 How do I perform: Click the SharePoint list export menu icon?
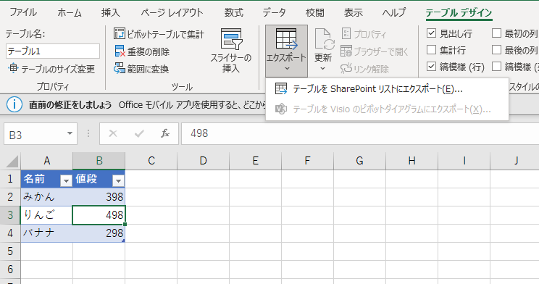(281, 88)
